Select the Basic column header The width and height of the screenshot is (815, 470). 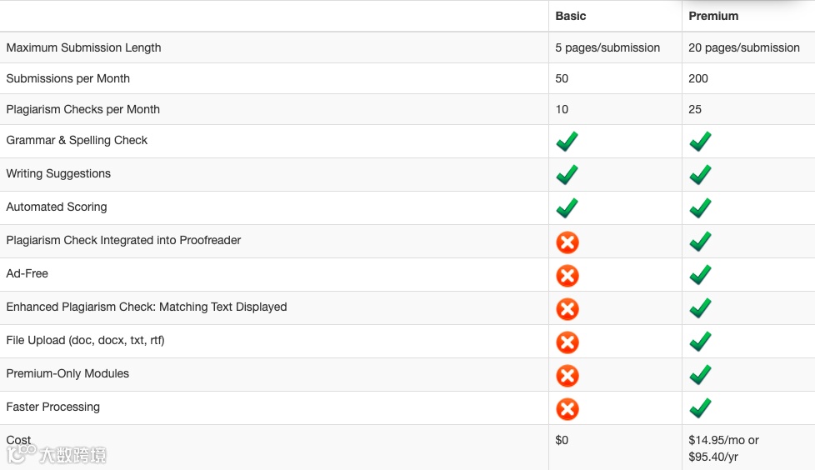click(x=571, y=16)
